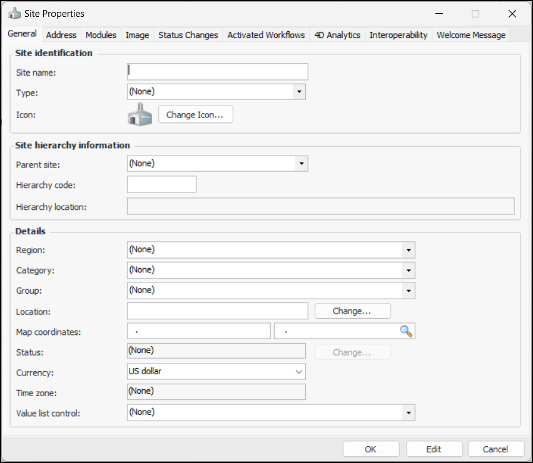Expand the Currency combo box
The height and width of the screenshot is (463, 533).
298,372
